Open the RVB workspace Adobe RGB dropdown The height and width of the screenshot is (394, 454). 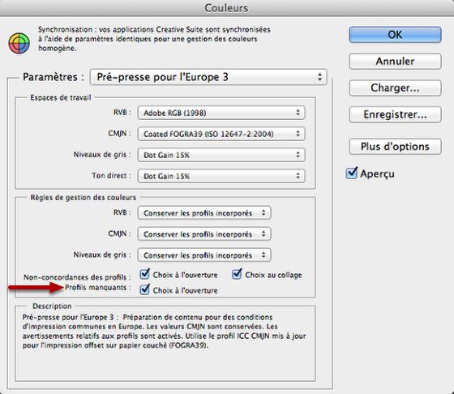221,113
